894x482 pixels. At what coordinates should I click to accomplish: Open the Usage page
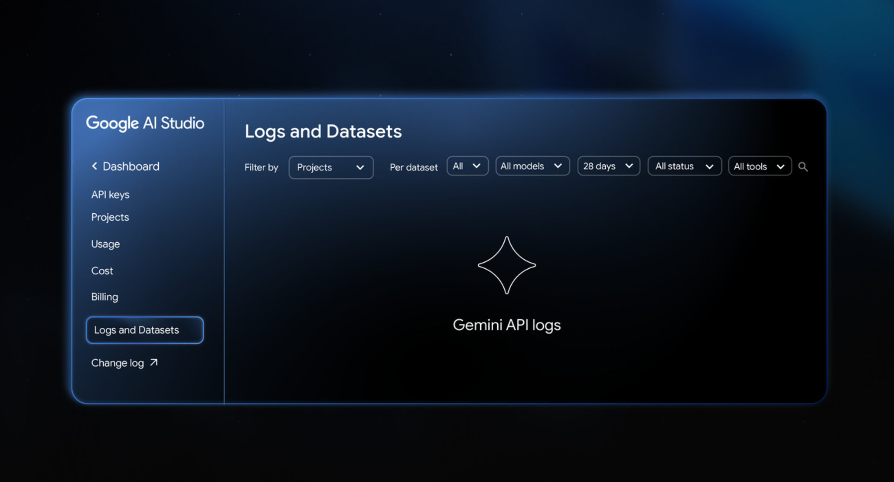[105, 244]
